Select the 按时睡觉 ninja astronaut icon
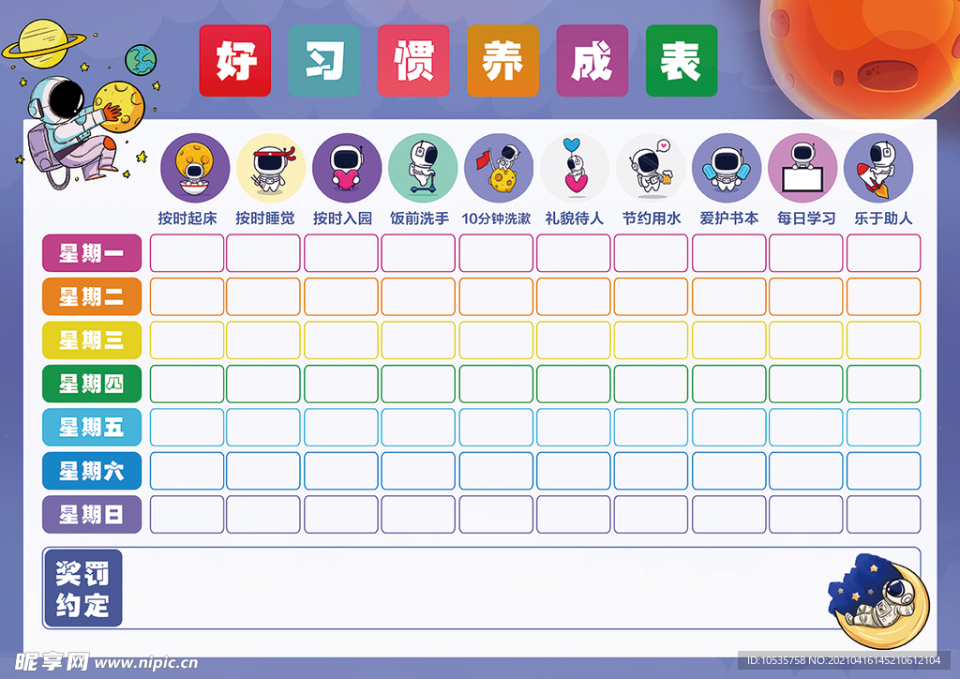The width and height of the screenshot is (960, 679). pos(271,169)
